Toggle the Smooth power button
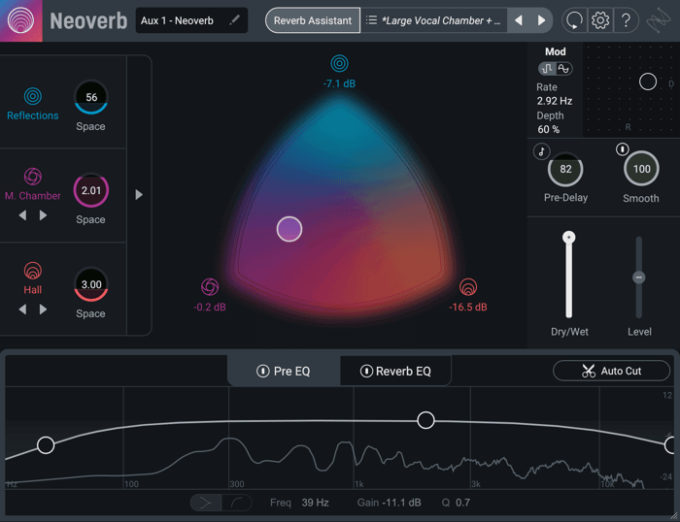 coord(623,149)
